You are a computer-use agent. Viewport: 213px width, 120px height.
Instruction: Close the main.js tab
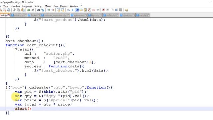pyautogui.click(x=9, y=15)
